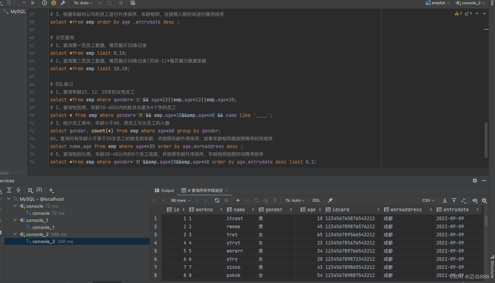The image size is (495, 283).
Task: Click the DDL button
Action: pyautogui.click(x=316, y=200)
